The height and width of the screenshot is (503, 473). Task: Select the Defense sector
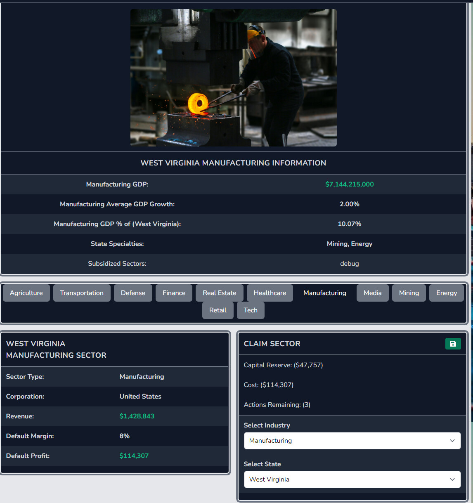tap(133, 293)
